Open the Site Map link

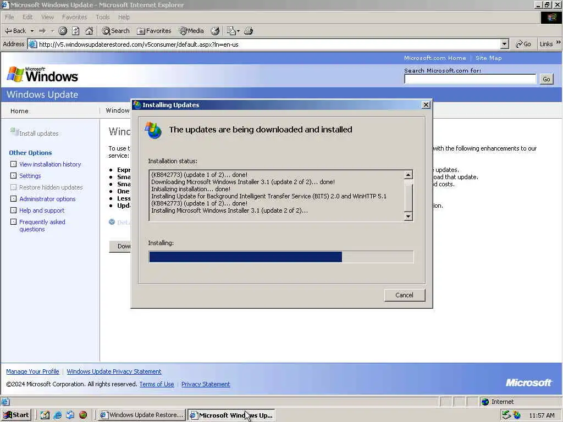click(488, 58)
